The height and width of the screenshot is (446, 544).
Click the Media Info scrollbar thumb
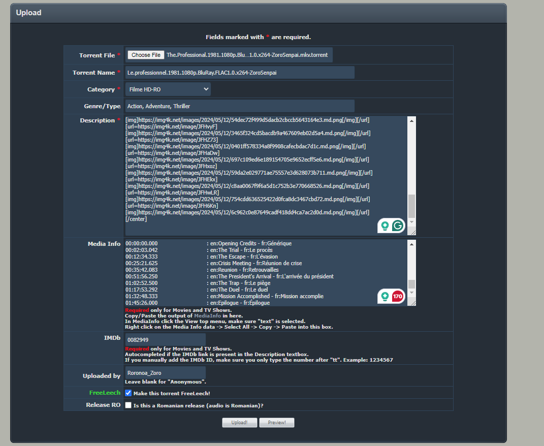tap(411, 284)
